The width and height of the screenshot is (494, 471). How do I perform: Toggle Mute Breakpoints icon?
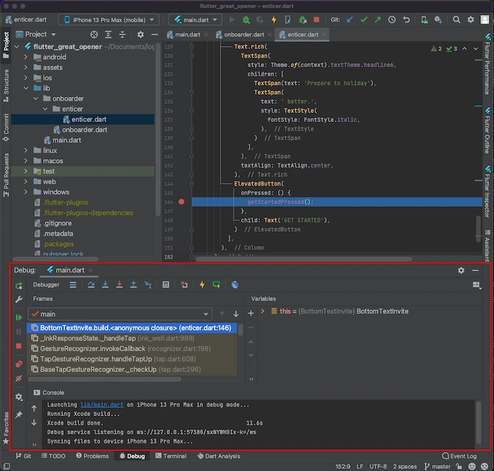click(x=19, y=378)
